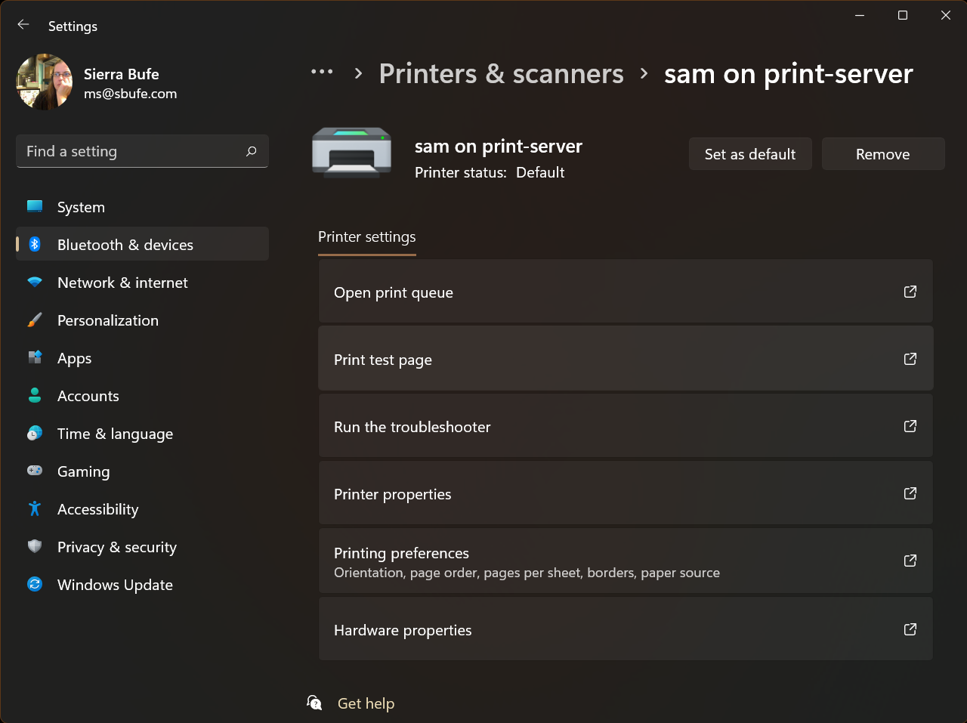
Task: Click the Print test page option
Action: tap(625, 360)
